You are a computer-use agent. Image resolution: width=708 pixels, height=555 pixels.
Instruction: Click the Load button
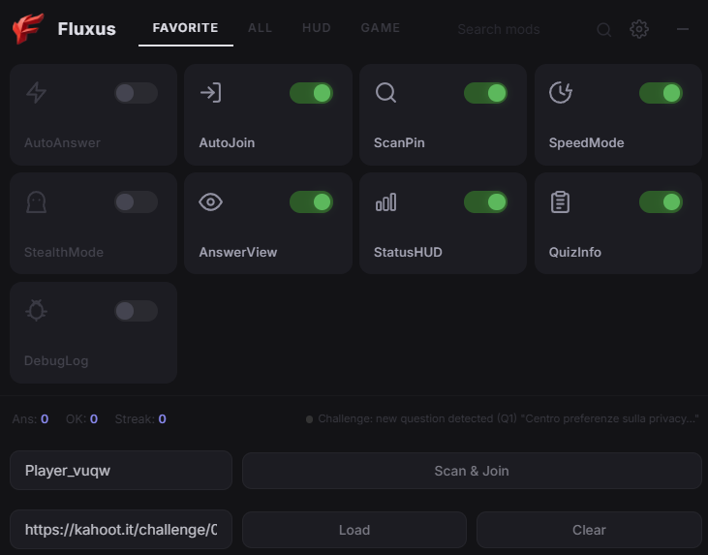coord(354,530)
